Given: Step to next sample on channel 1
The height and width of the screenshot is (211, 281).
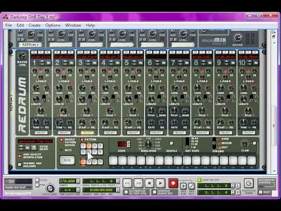Looking at the screenshot, I should click(x=42, y=63).
